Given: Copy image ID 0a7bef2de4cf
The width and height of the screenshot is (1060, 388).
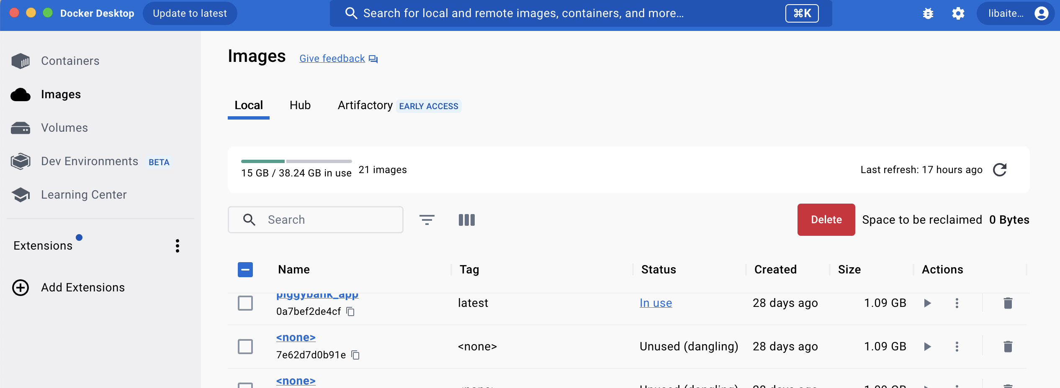Looking at the screenshot, I should click(351, 312).
